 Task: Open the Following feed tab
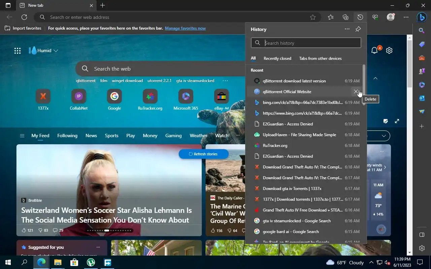[67, 136]
